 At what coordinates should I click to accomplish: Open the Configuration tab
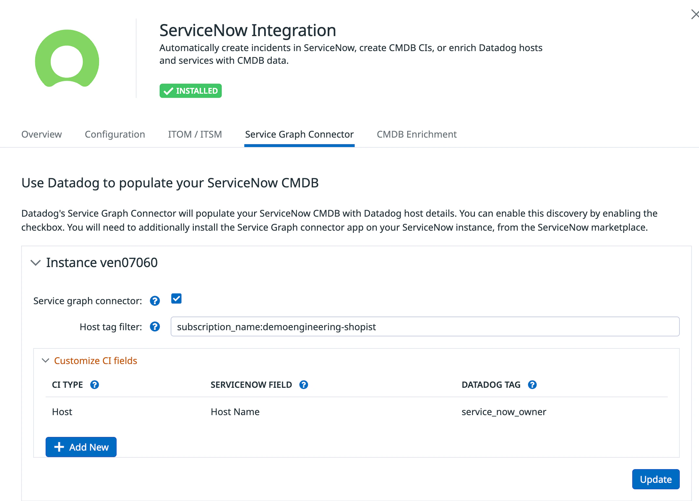coord(115,134)
